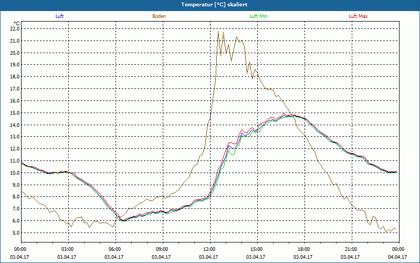Click the 09:00 time axis label
The image size is (420, 263).
point(163,249)
